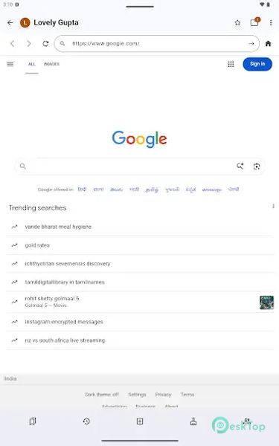
Task: Go to home page icon
Action: pyautogui.click(x=268, y=44)
